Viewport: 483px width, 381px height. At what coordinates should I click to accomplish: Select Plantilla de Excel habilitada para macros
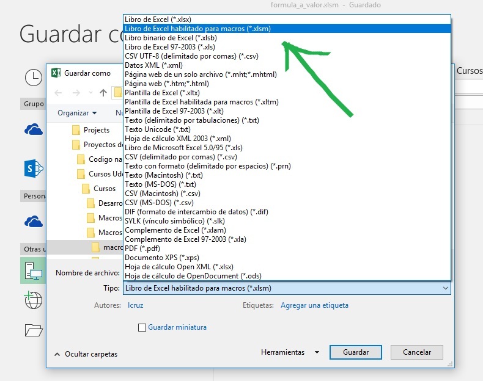tap(287, 102)
